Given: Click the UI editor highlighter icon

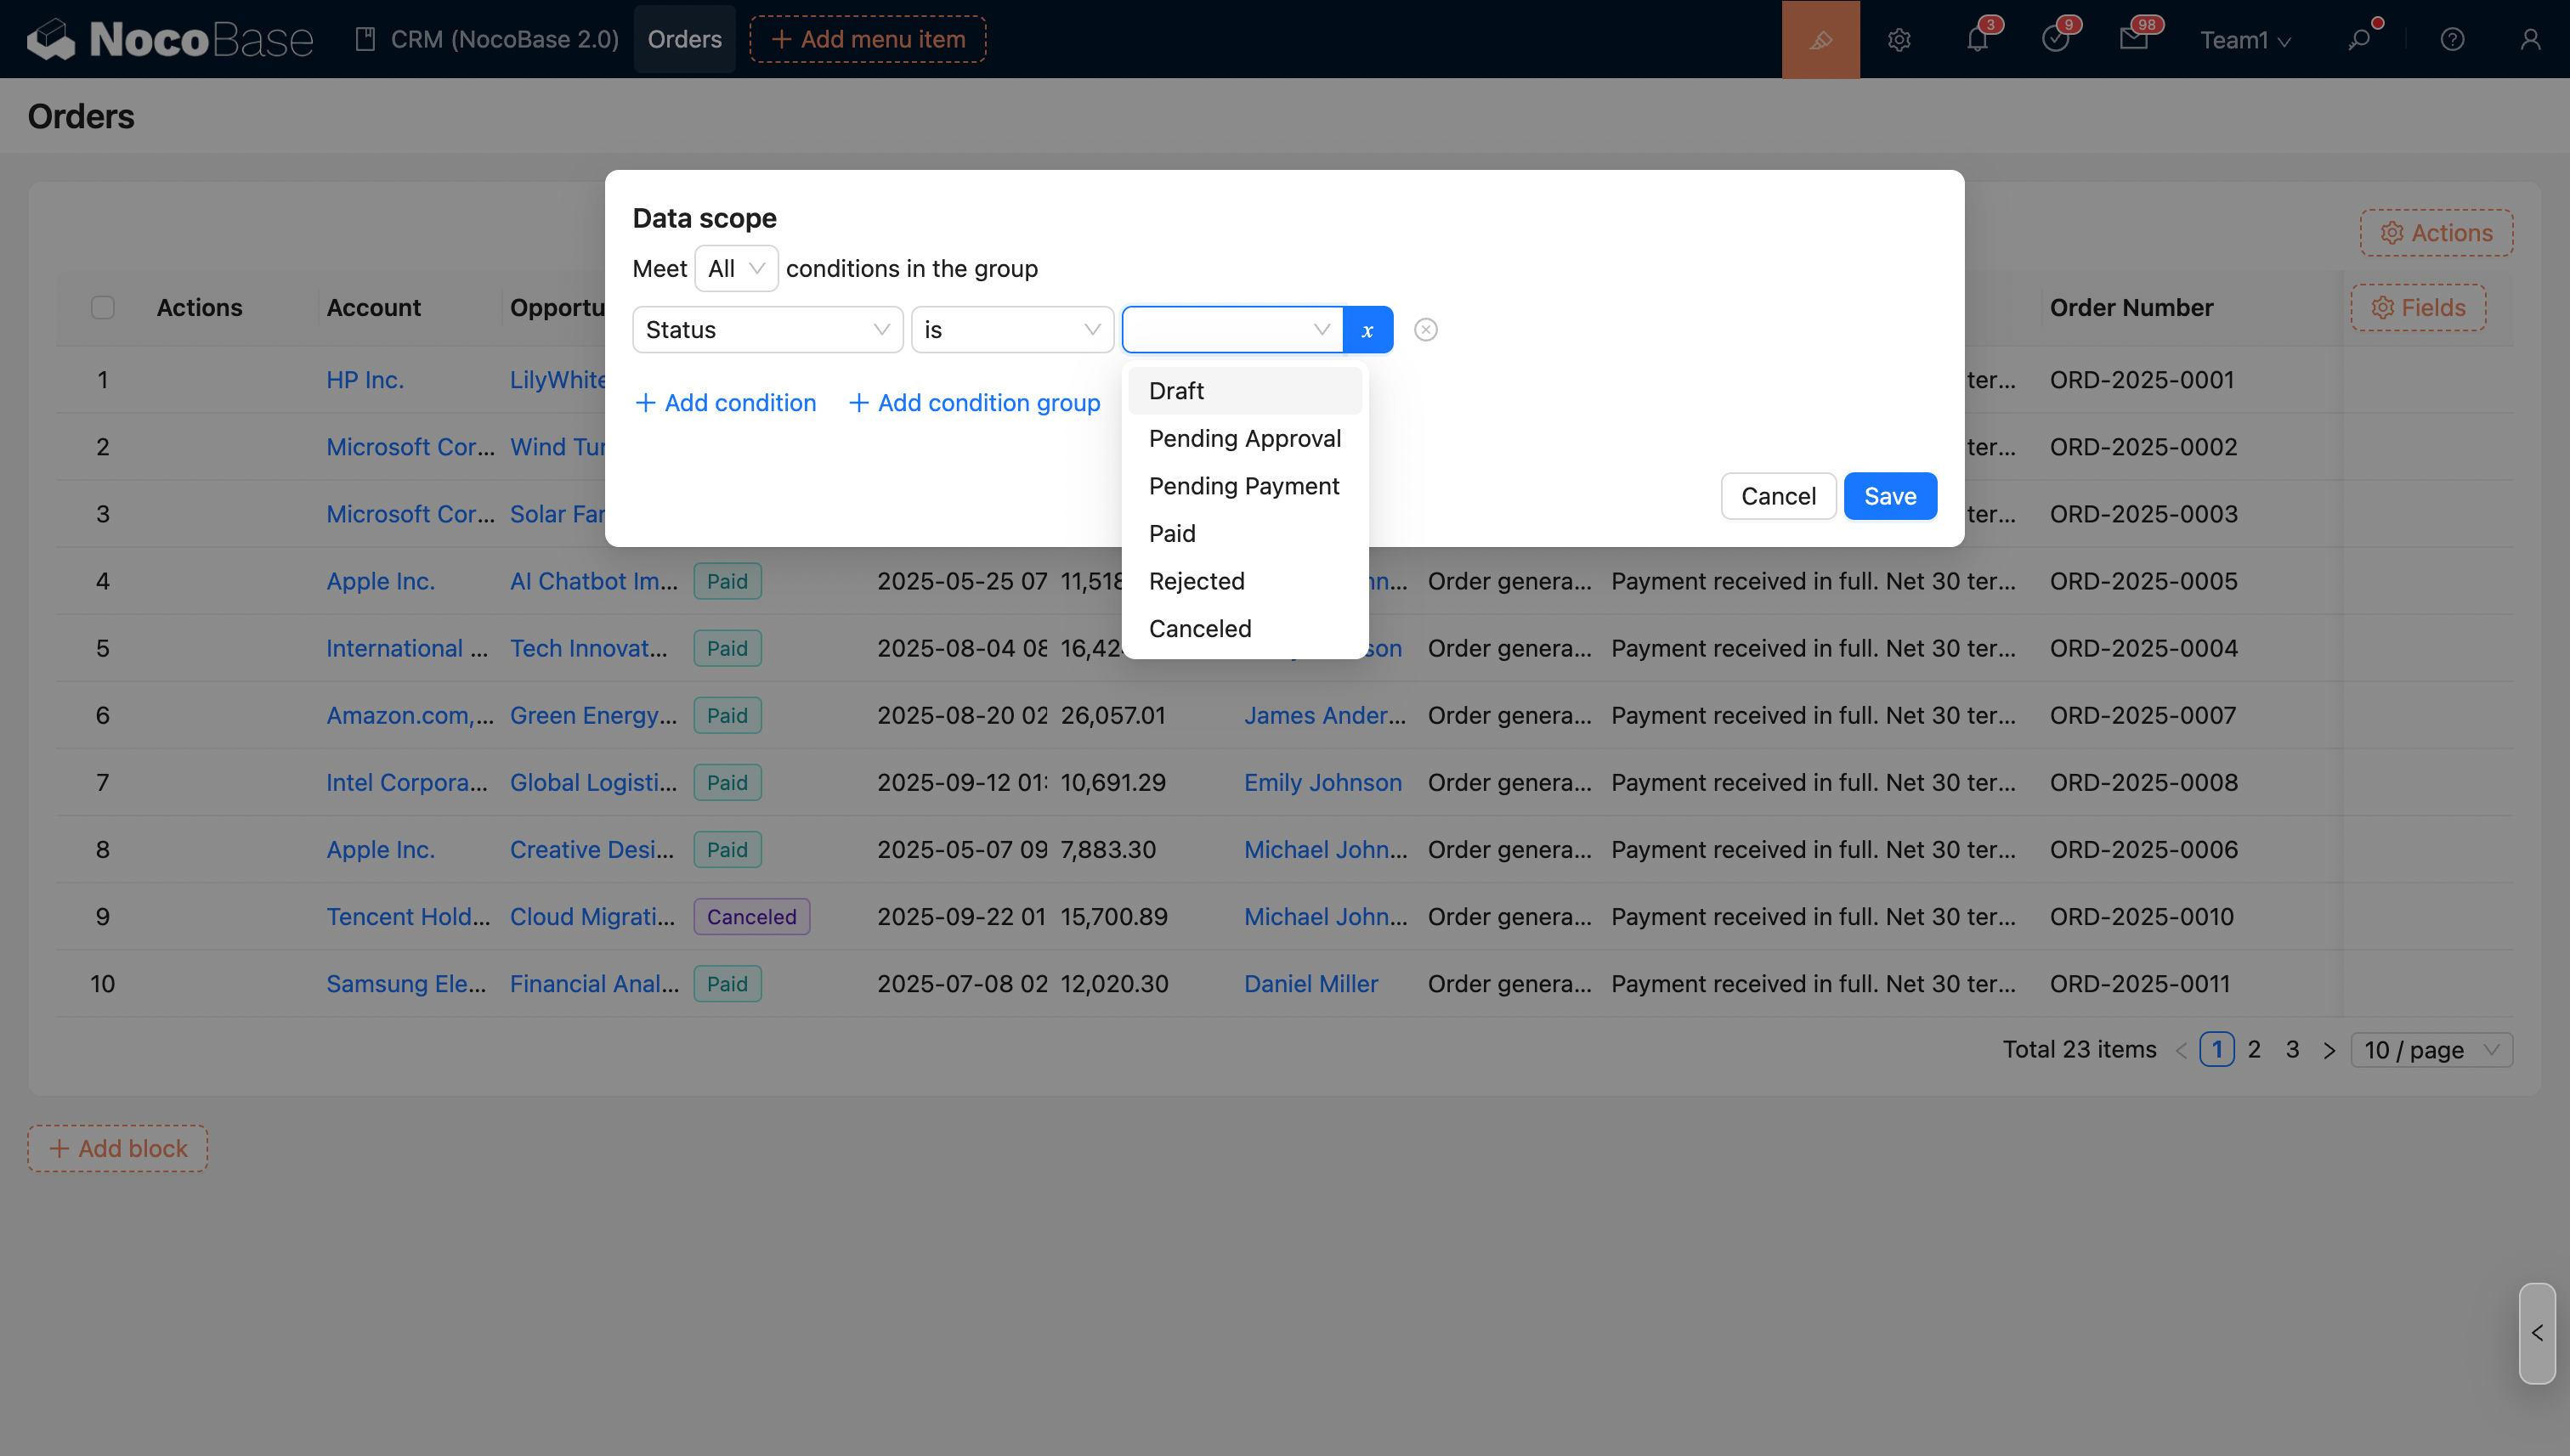Looking at the screenshot, I should [1820, 39].
